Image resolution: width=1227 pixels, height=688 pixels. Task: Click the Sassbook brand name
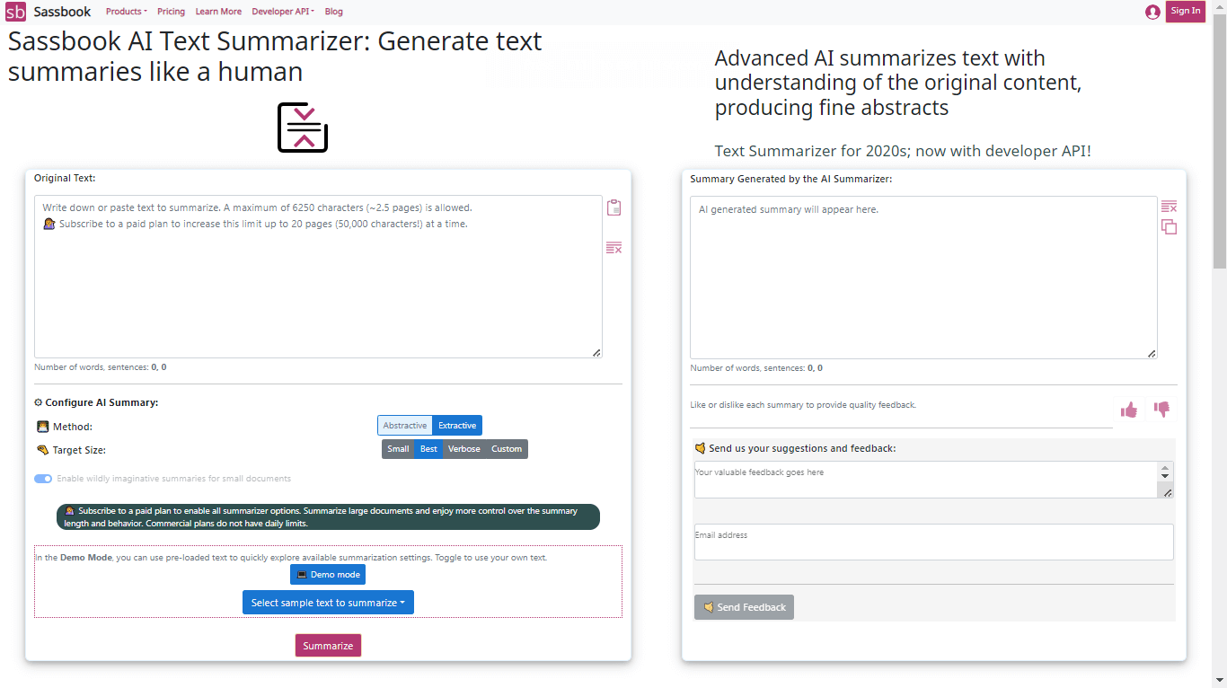click(62, 12)
